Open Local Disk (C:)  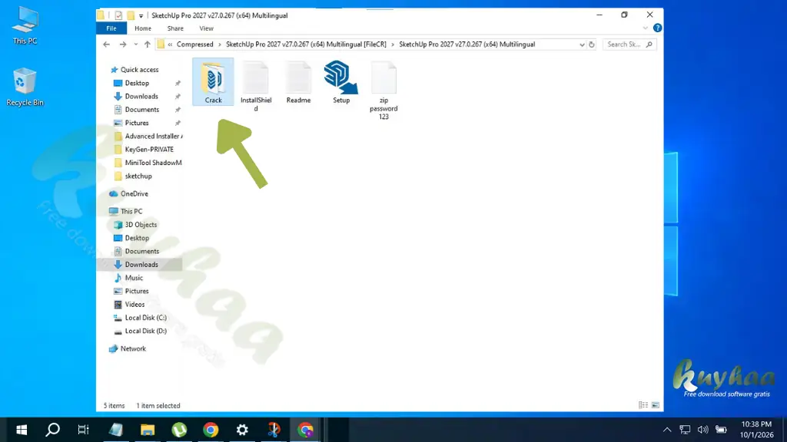coord(140,318)
